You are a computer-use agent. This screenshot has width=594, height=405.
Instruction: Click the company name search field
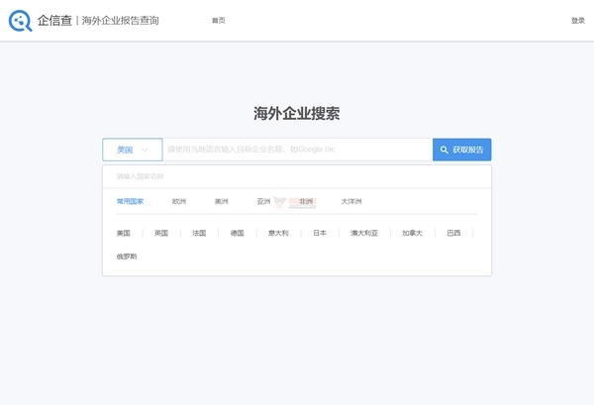click(298, 150)
